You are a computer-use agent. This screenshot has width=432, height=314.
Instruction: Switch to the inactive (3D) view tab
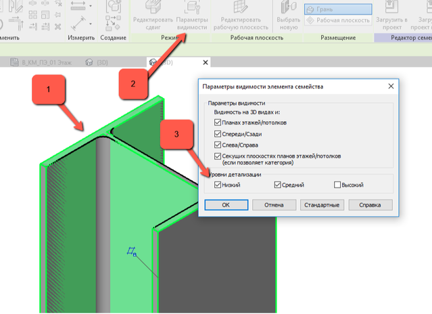coord(97,62)
